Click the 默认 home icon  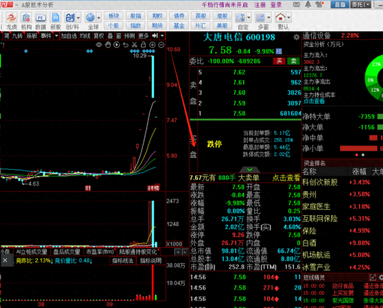coord(281,17)
